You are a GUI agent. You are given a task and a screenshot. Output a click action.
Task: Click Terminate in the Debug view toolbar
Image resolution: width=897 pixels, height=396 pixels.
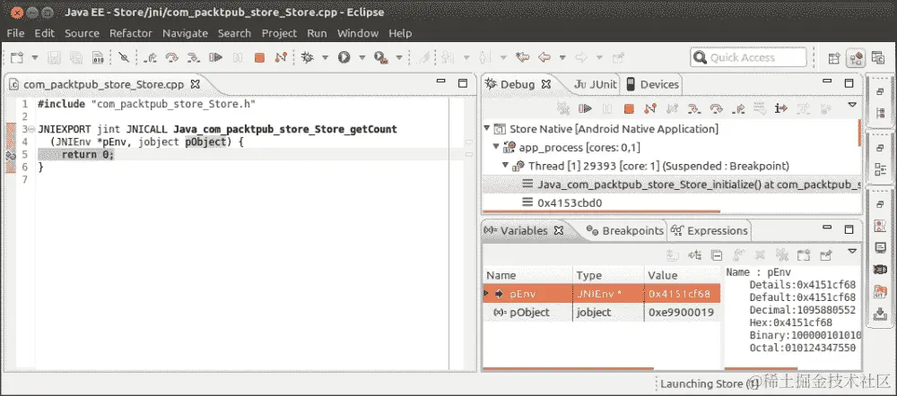(629, 108)
